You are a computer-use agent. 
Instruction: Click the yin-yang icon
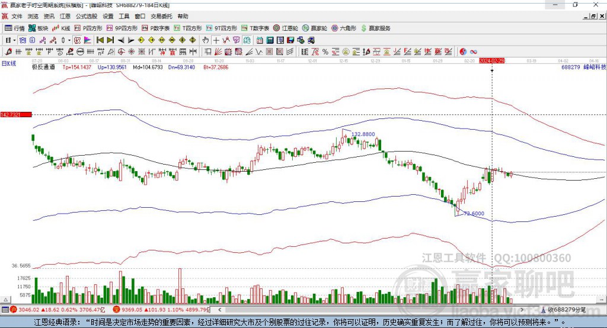click(x=463, y=52)
